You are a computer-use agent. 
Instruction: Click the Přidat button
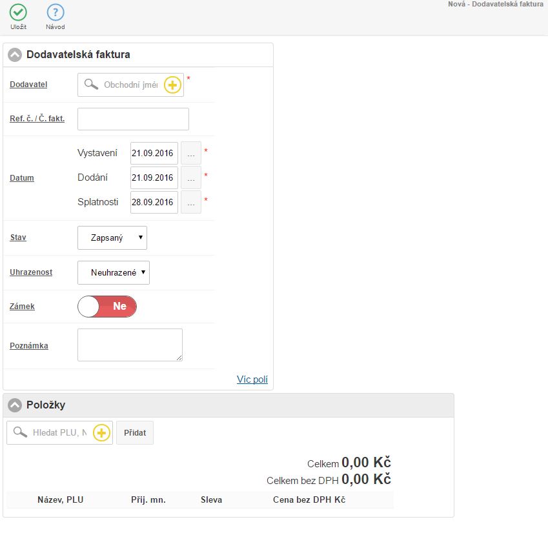[x=135, y=433]
